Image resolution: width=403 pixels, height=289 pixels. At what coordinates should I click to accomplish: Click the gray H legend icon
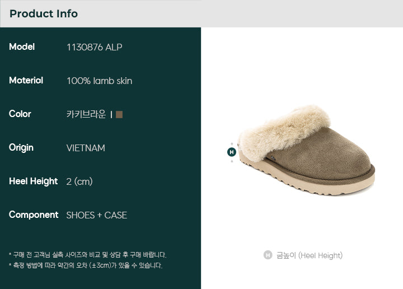(268, 255)
